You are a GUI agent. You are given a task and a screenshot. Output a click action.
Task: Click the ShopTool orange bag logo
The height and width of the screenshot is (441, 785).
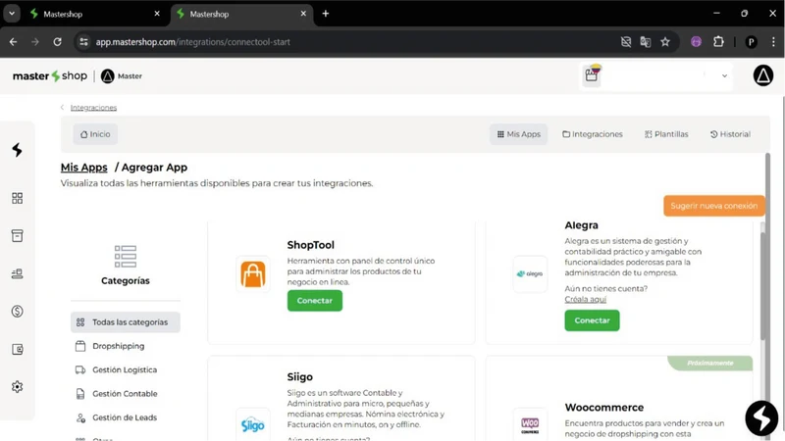point(253,274)
